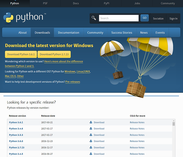The width and height of the screenshot is (183, 157).
Task: Click the Release version column header
Action: [17, 116]
